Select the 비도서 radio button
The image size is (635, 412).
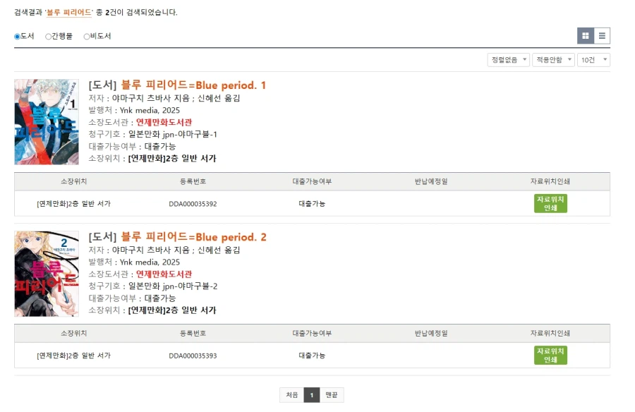(85, 37)
